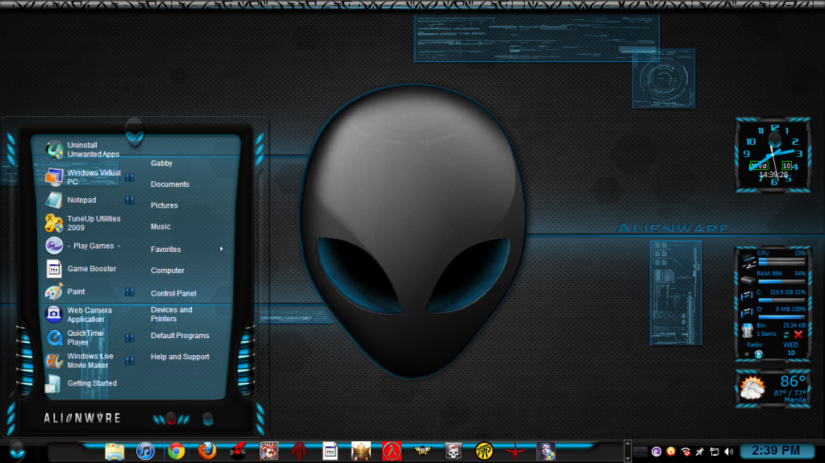The image size is (825, 463).
Task: Open the Play Games entry
Action: [83, 246]
